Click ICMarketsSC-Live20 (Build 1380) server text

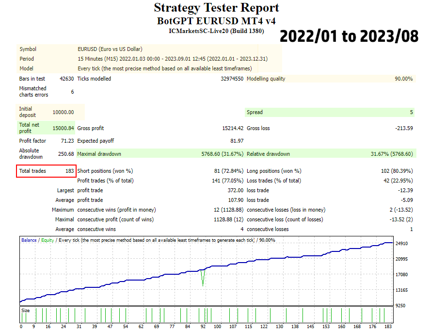point(216,31)
